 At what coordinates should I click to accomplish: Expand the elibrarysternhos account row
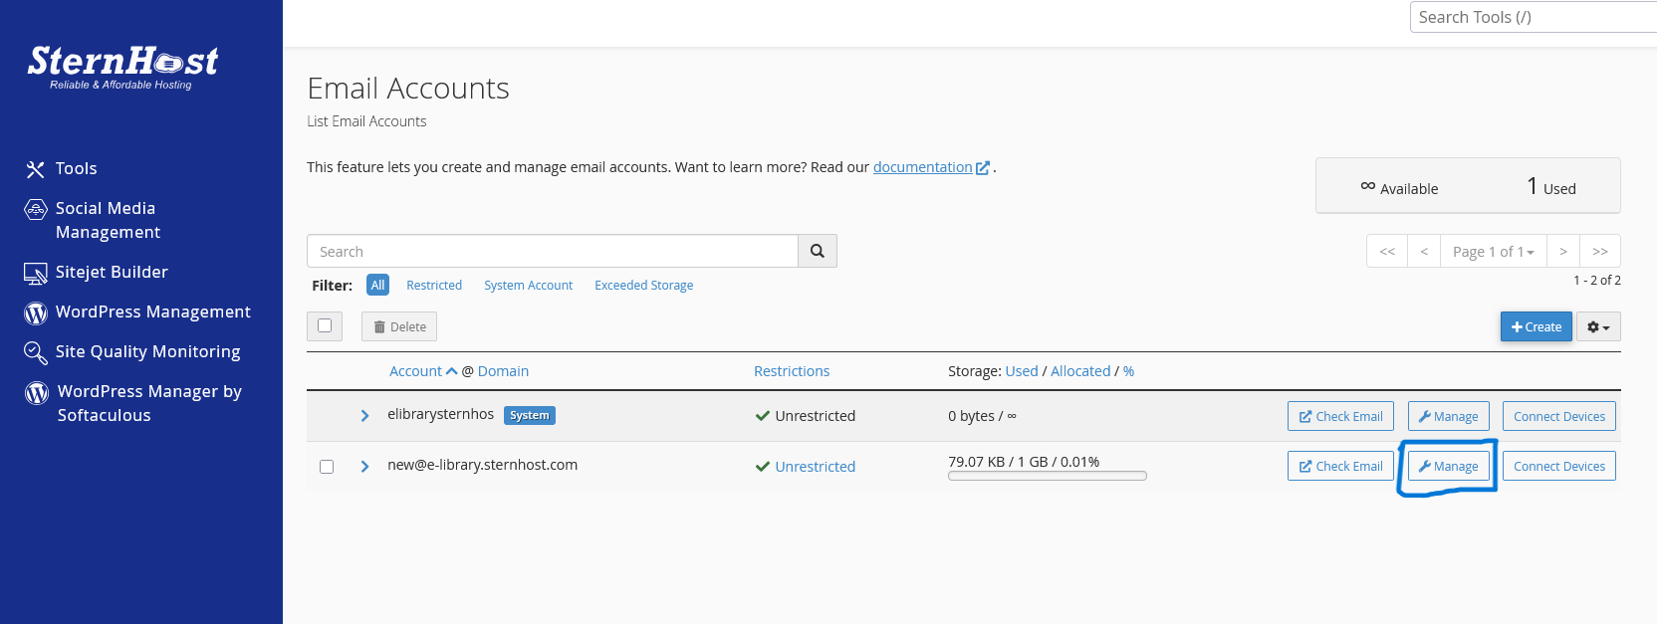364,416
